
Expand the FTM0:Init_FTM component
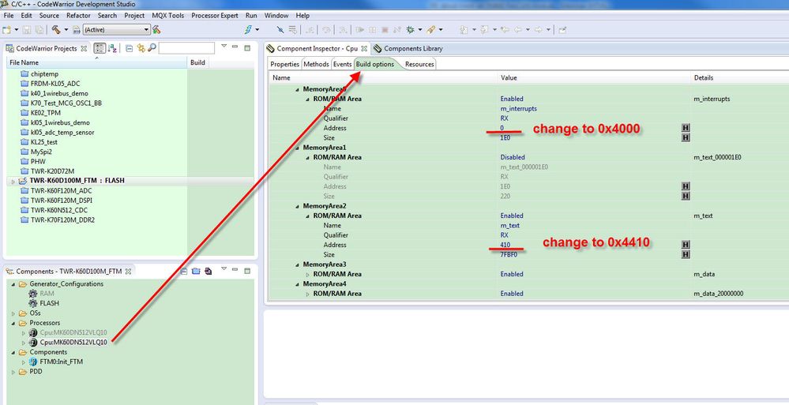click(23, 362)
